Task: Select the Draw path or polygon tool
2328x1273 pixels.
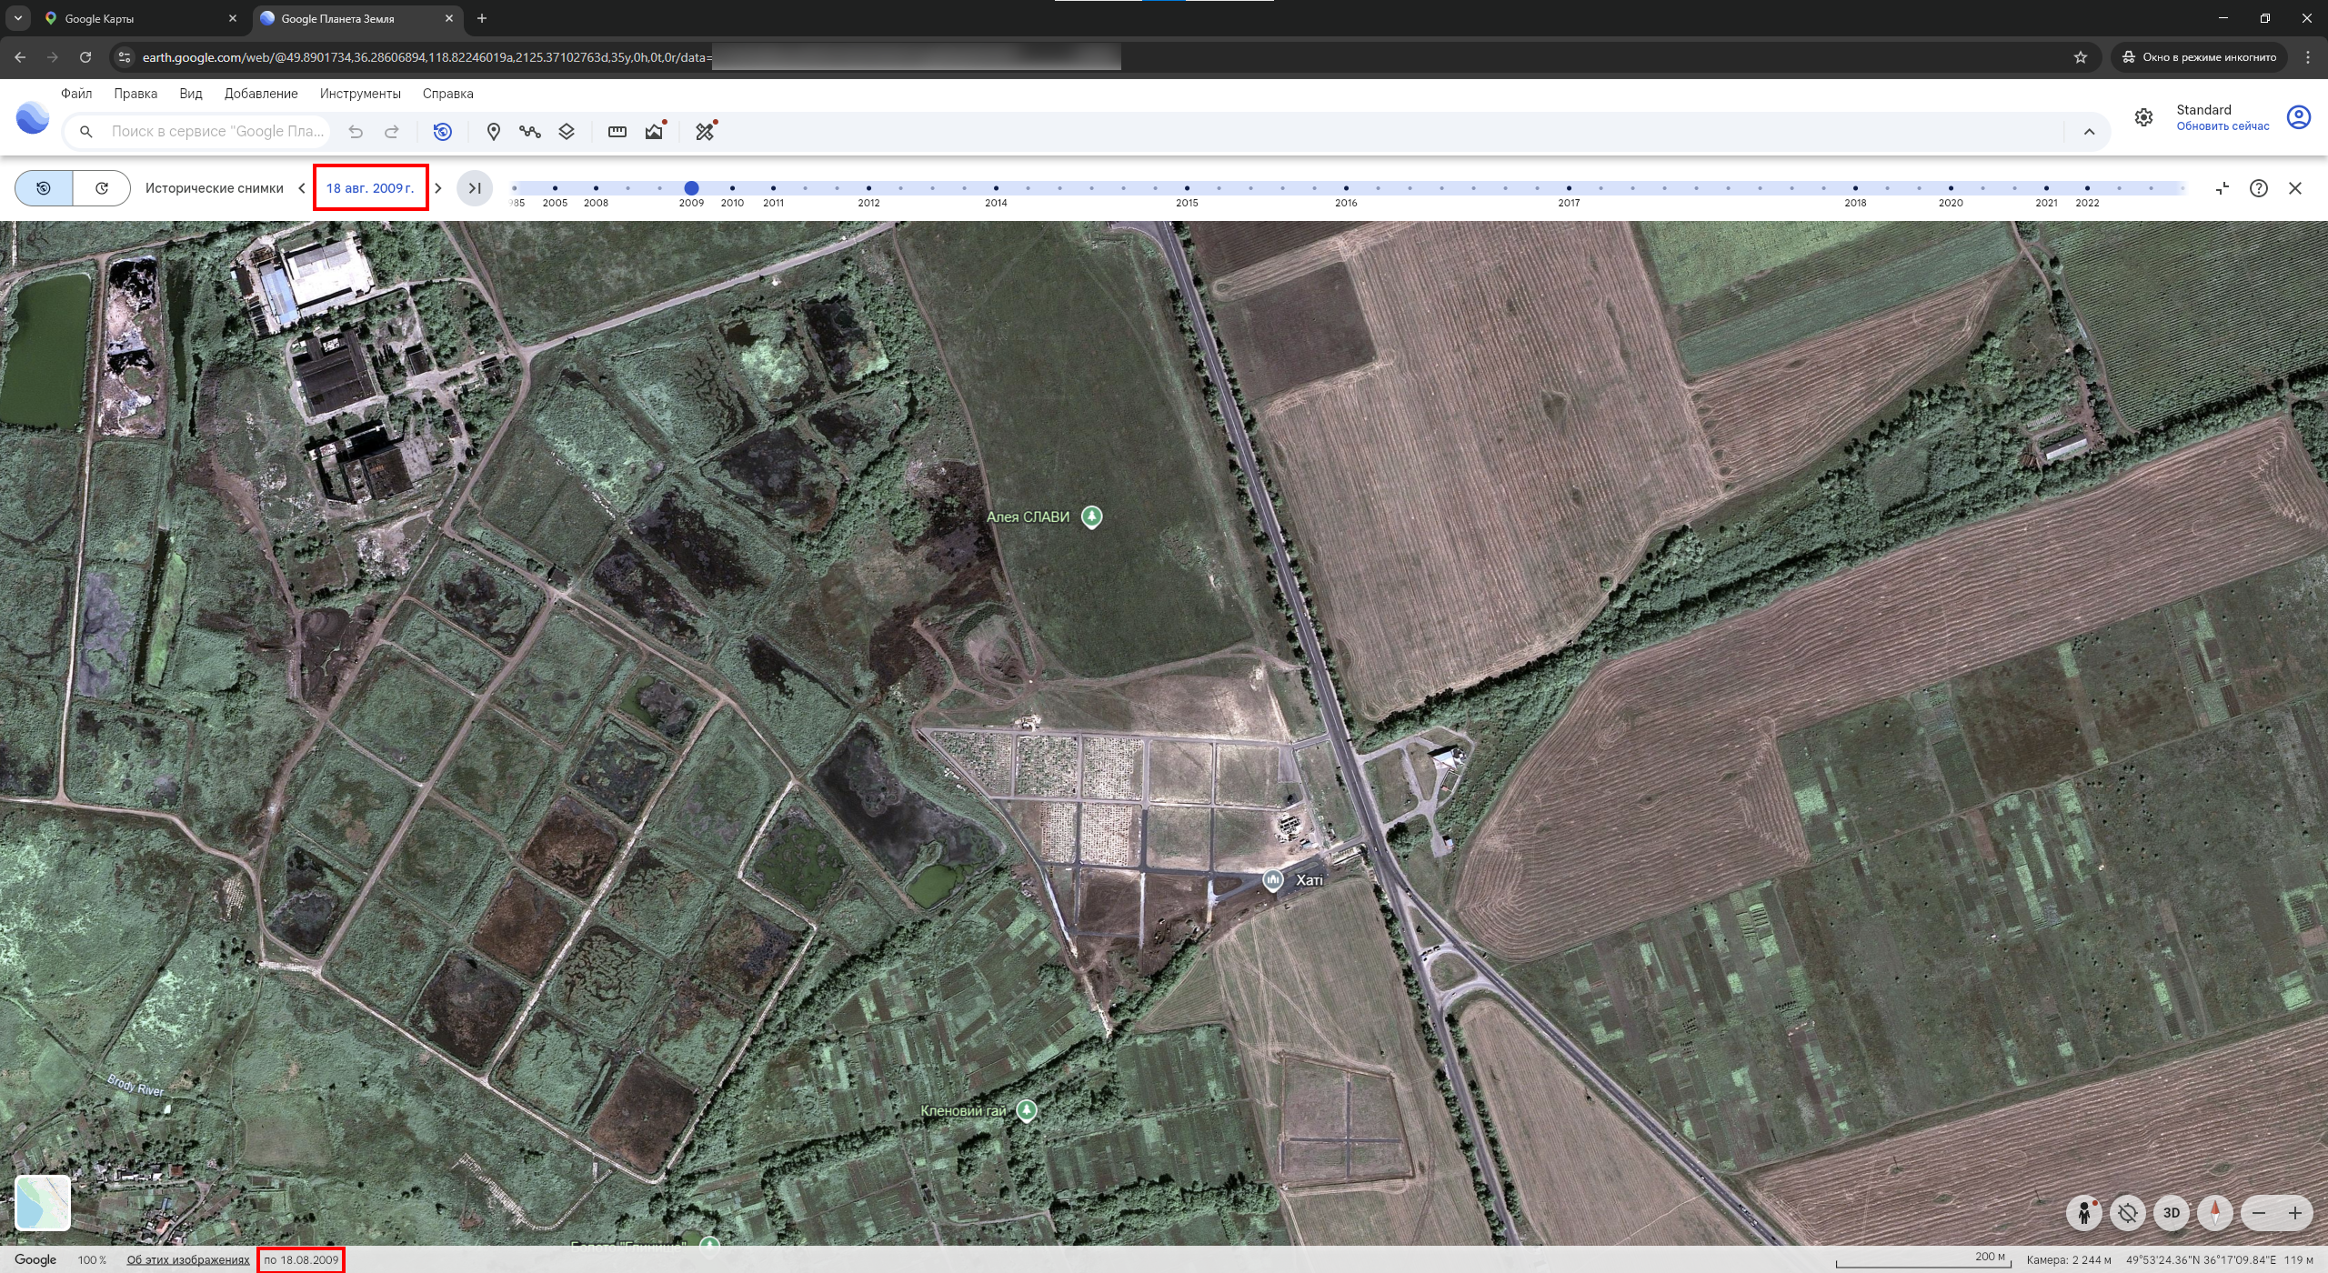Action: (x=530, y=132)
